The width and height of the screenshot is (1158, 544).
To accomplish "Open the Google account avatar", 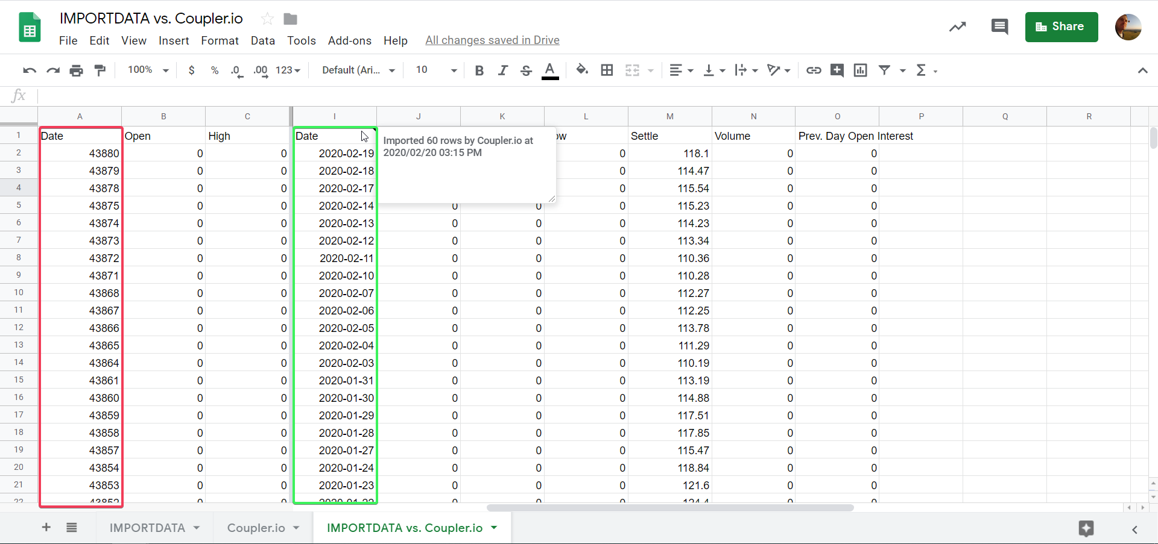I will (x=1128, y=27).
